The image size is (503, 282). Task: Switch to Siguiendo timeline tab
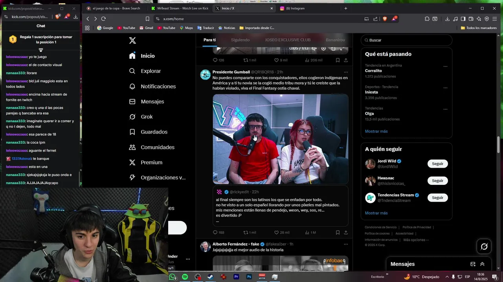pos(240,40)
